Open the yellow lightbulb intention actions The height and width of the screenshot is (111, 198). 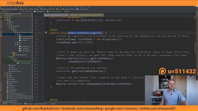[46, 33]
